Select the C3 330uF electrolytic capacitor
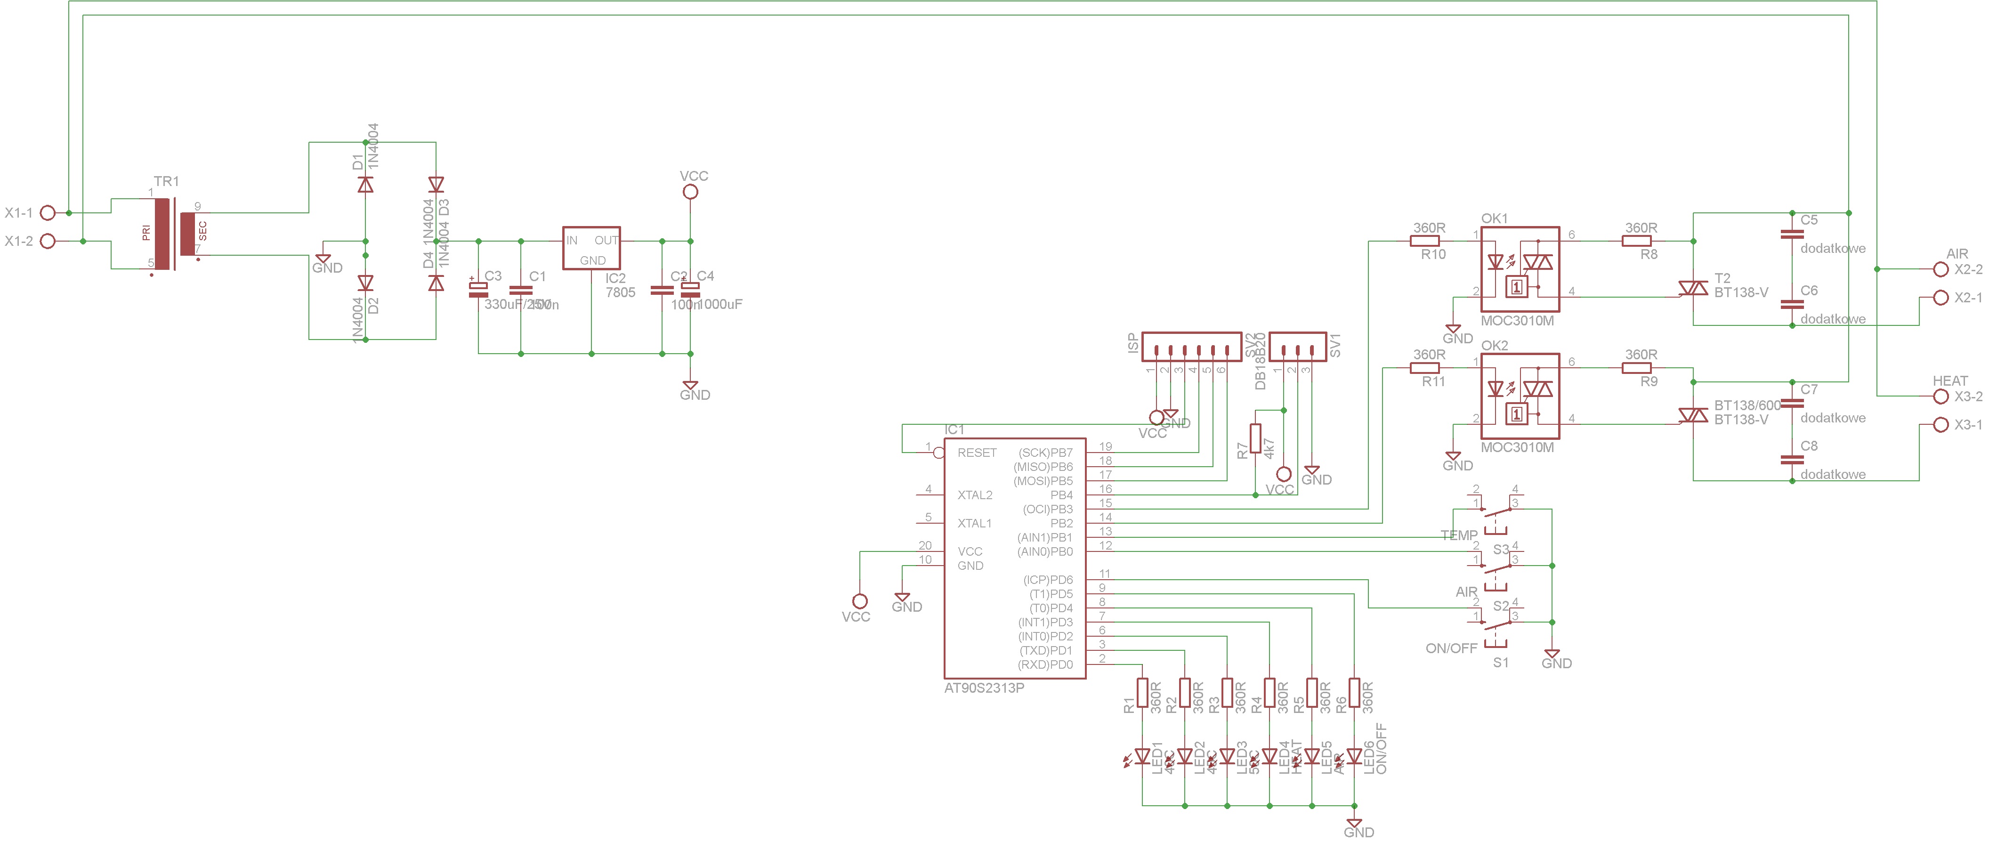Screen dimensions: 1989x842 (479, 290)
